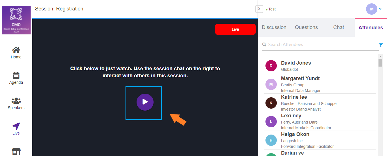Open the storefront booth icon in sidebar
Image resolution: width=387 pixels, height=156 pixels.
(16, 151)
